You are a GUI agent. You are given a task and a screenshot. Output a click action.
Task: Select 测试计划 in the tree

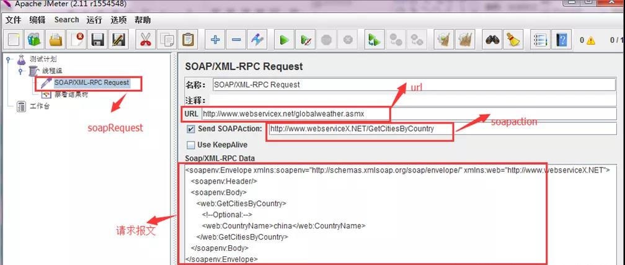point(43,59)
